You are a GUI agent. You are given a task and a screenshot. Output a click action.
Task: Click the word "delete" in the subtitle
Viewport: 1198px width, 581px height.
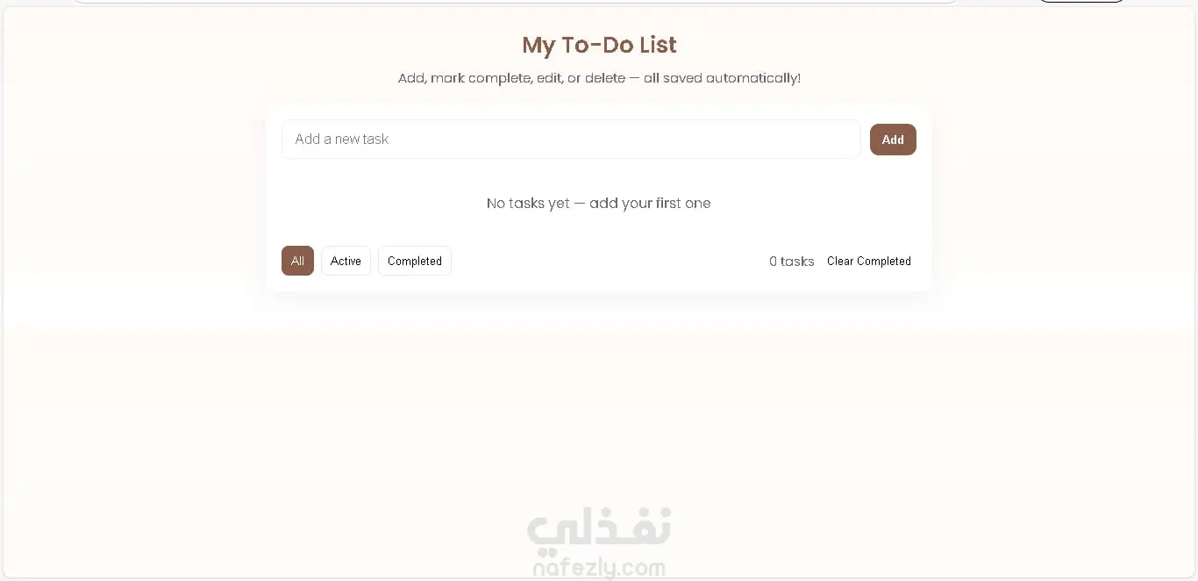(605, 78)
